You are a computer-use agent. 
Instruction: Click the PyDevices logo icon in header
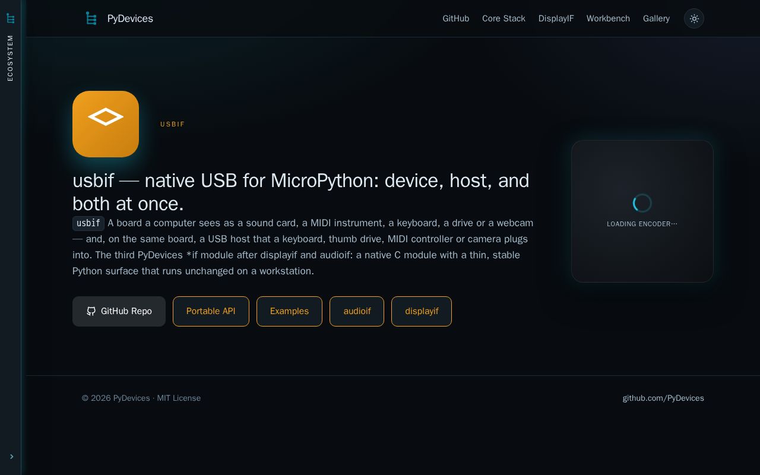(91, 18)
